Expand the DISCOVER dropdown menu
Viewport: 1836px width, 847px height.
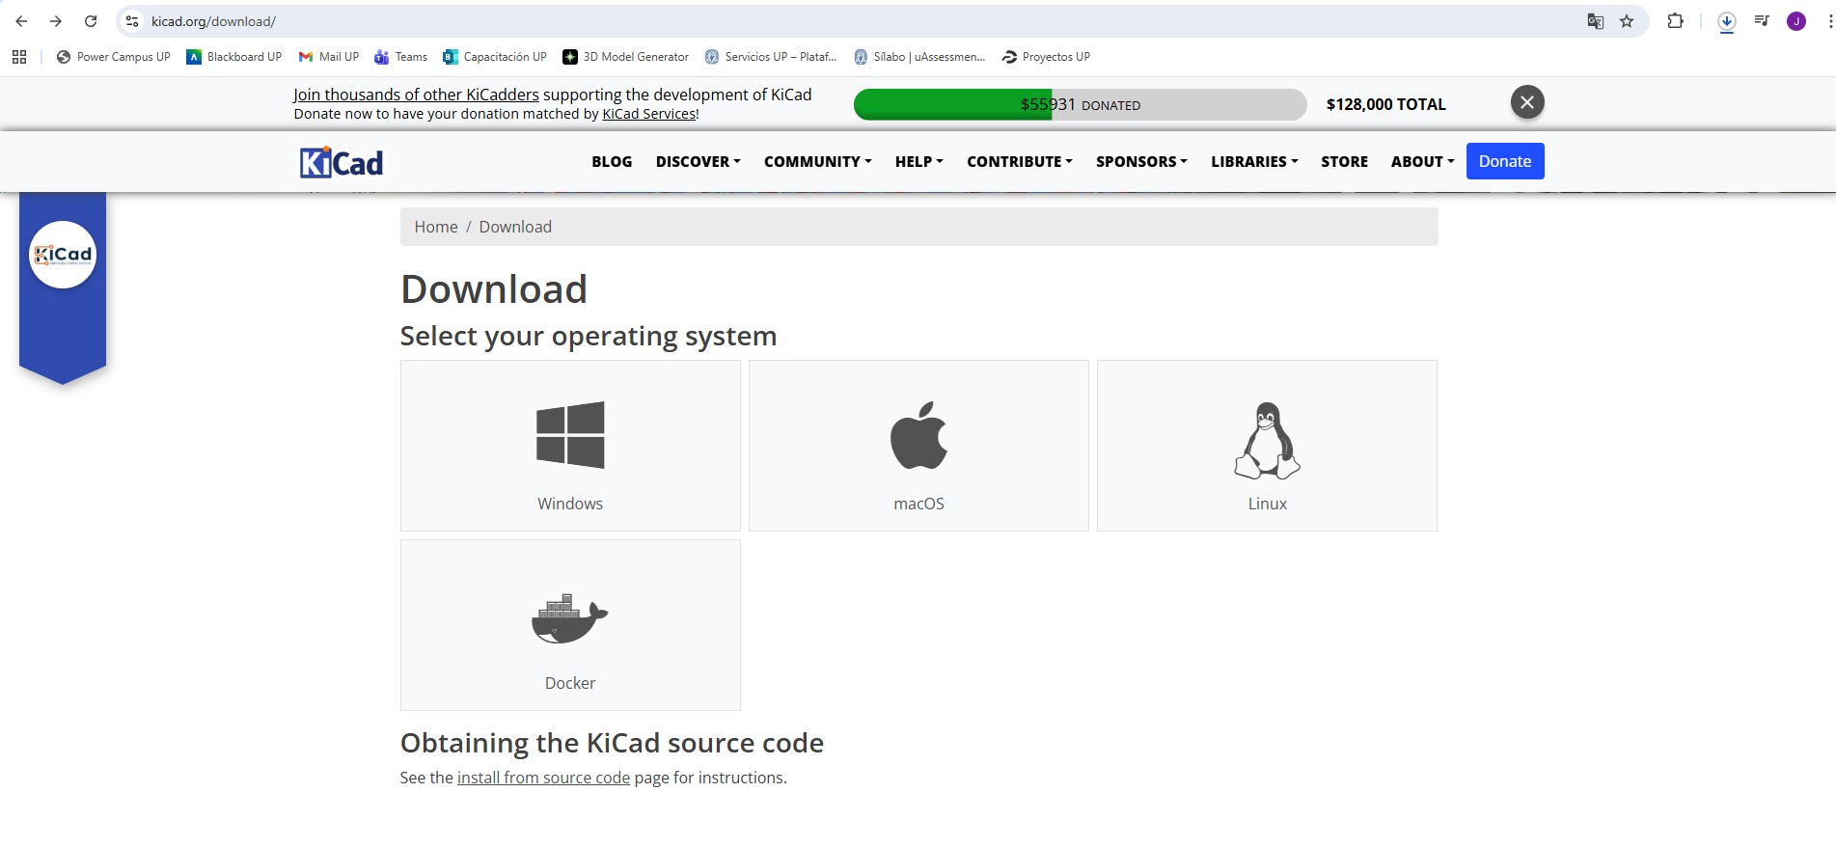(x=698, y=162)
